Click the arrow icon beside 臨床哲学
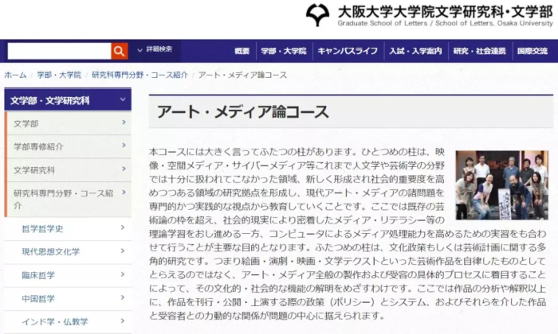 pyautogui.click(x=123, y=275)
